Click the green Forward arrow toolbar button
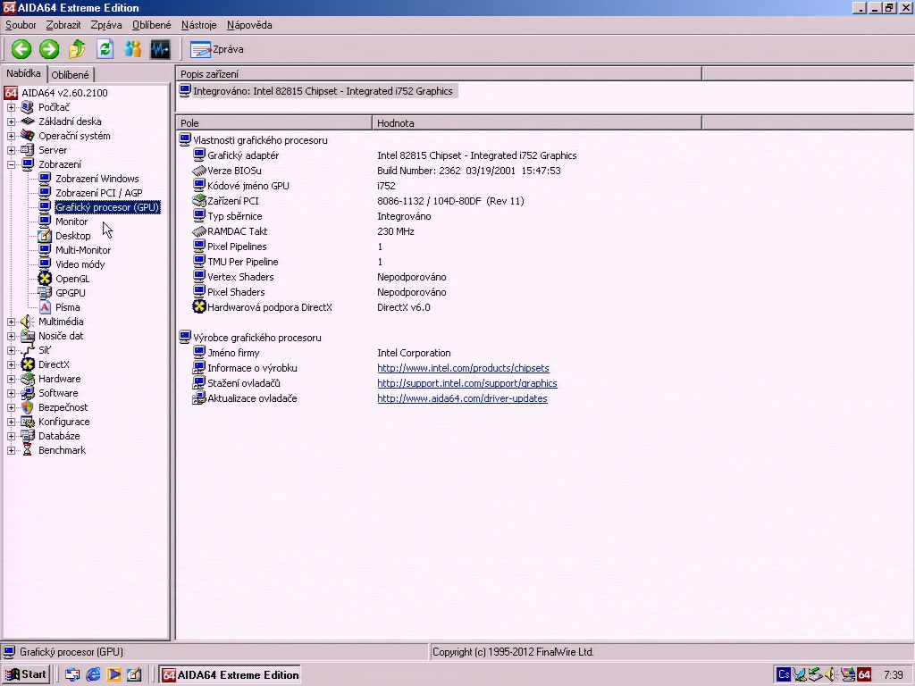This screenshot has width=915, height=686. point(49,49)
